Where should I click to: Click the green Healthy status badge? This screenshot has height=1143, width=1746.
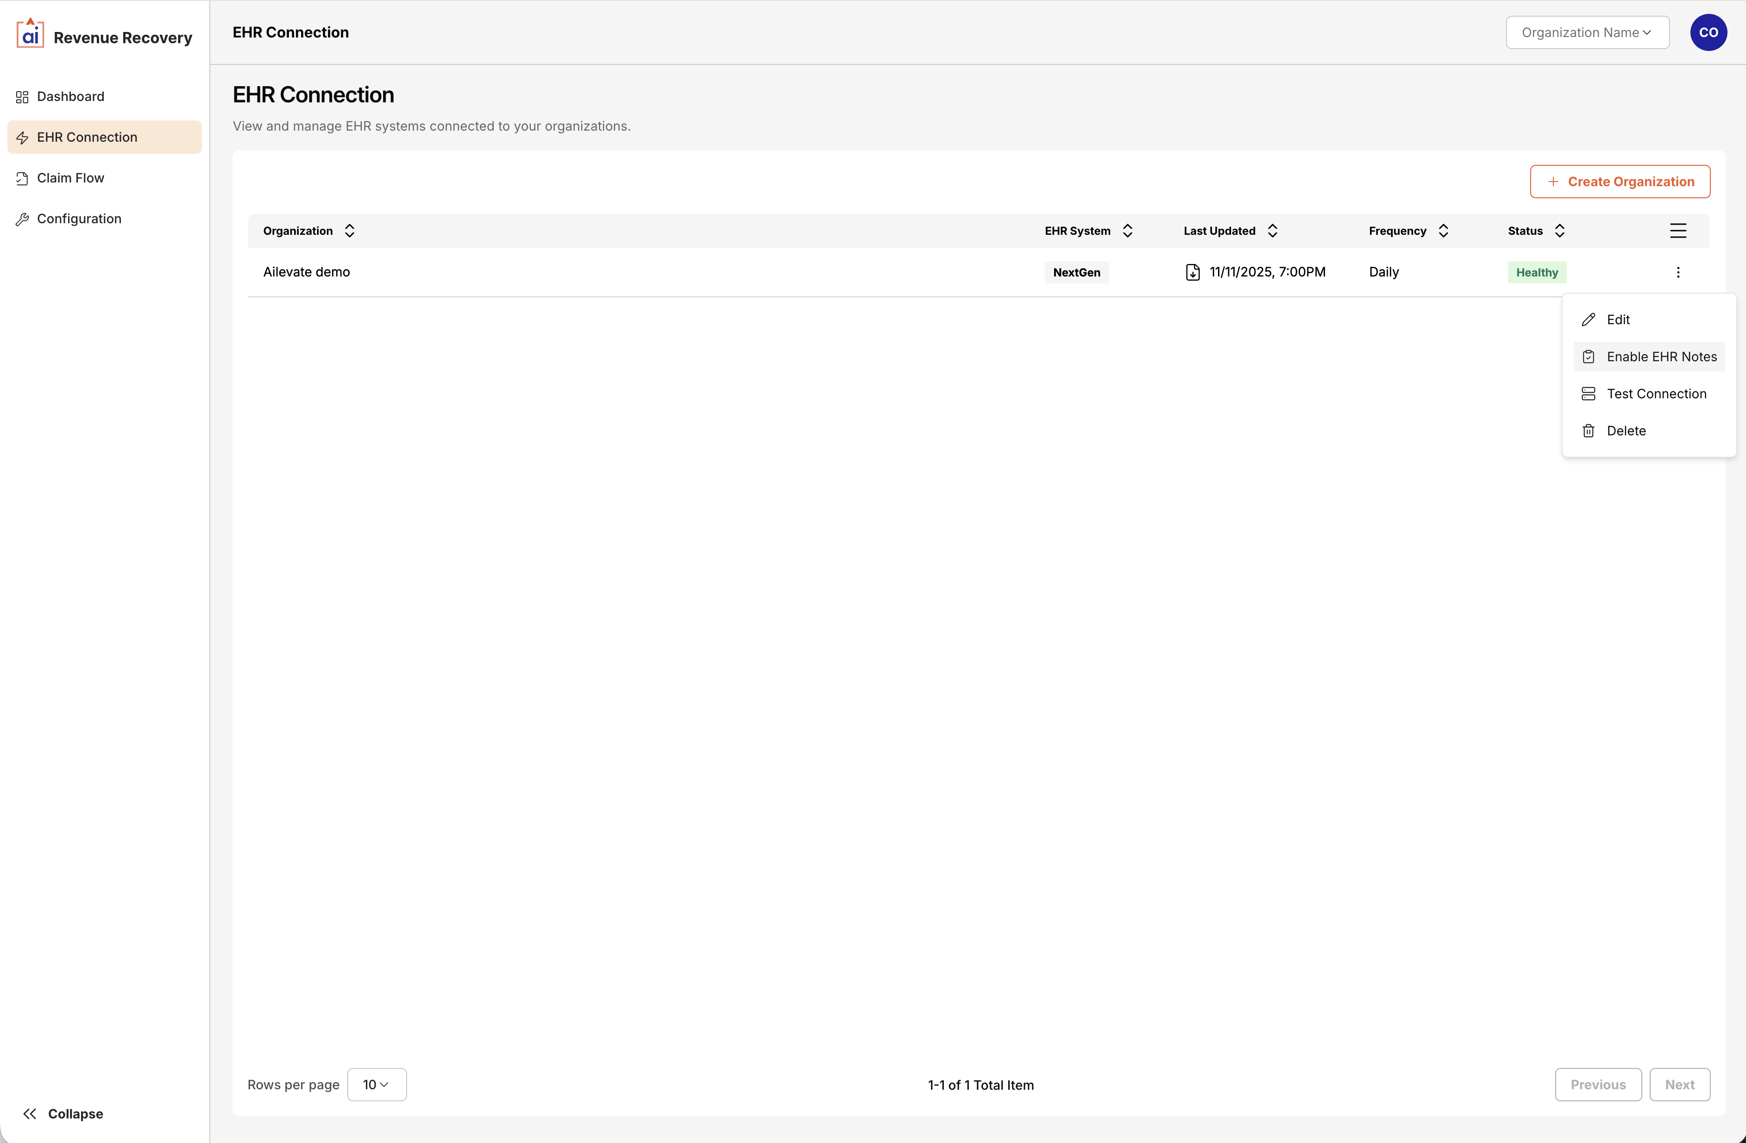[1536, 272]
